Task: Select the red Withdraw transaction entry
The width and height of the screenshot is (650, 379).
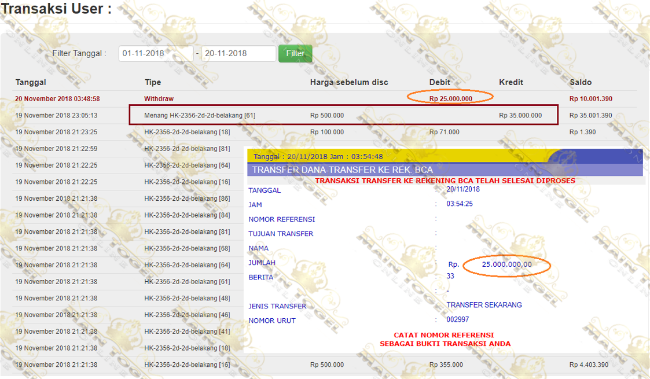Action: click(x=159, y=99)
